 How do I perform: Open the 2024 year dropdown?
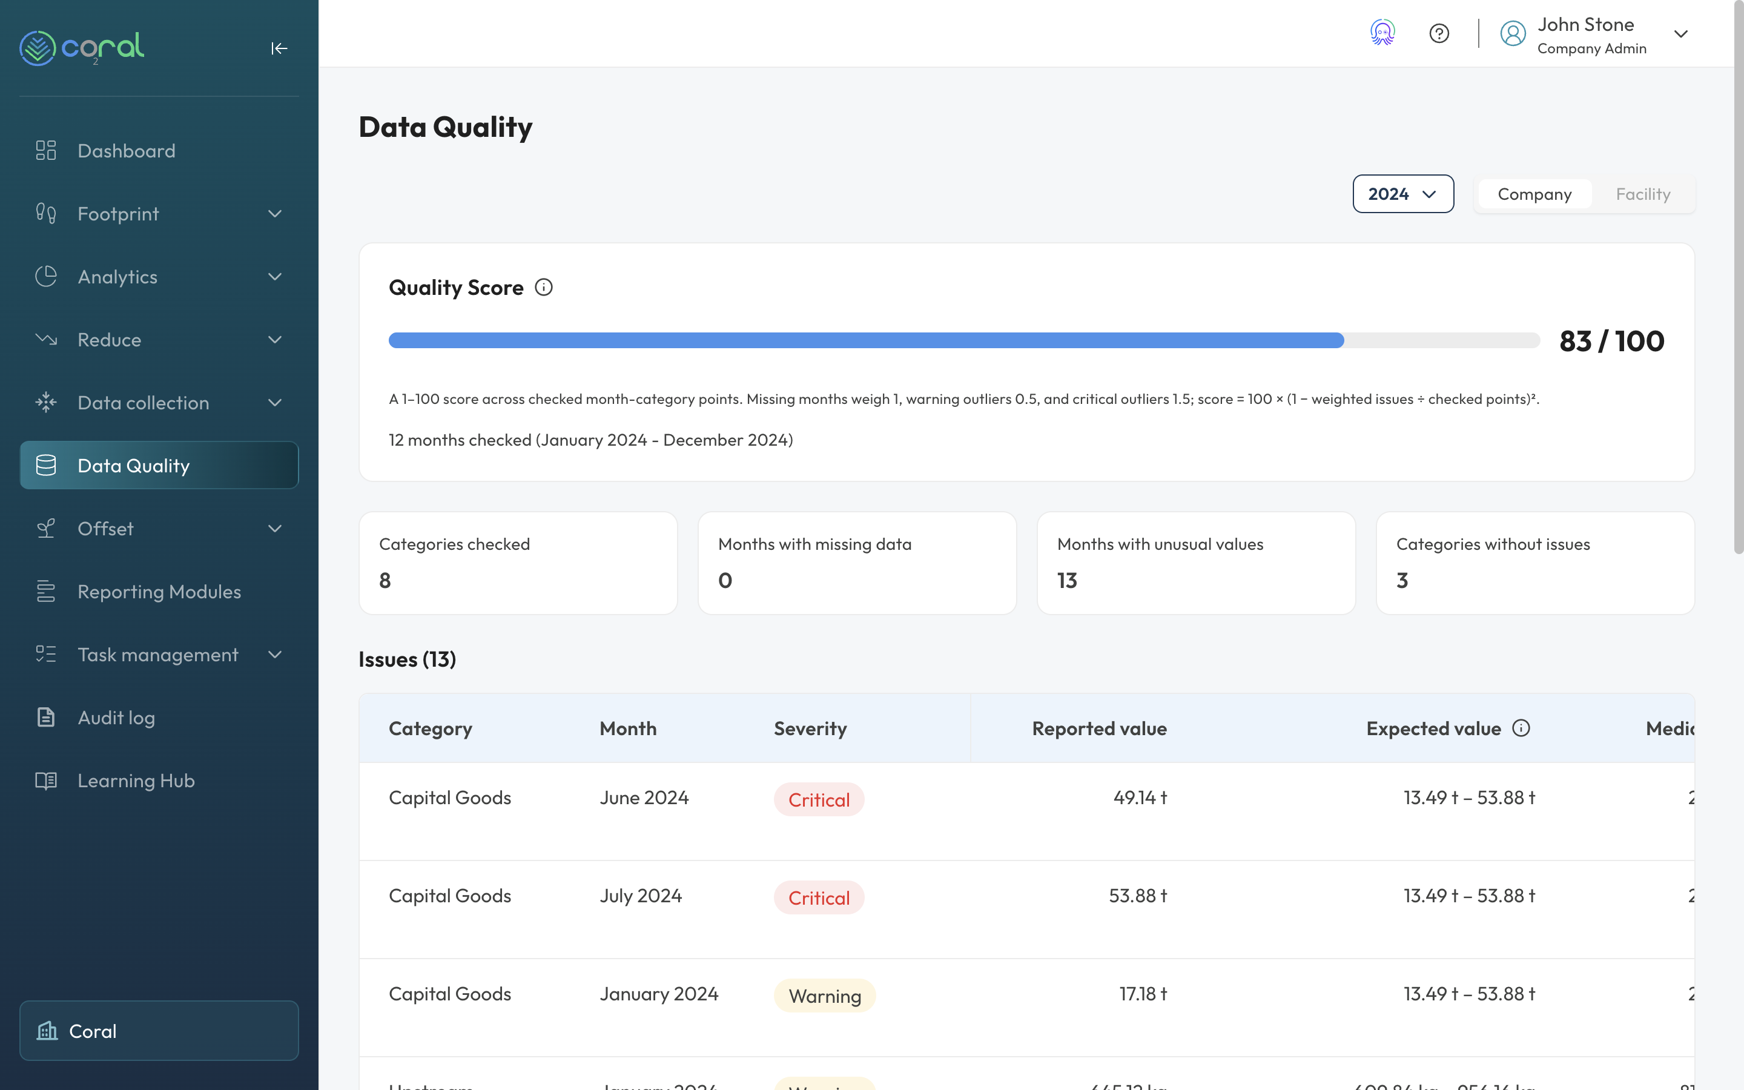(x=1403, y=194)
